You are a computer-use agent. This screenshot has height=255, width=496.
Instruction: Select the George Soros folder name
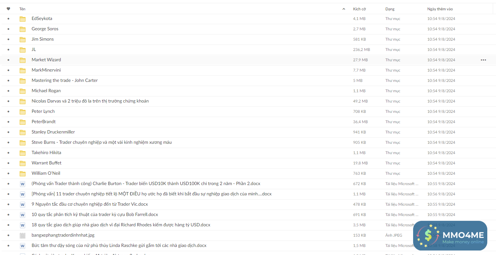[x=45, y=29]
